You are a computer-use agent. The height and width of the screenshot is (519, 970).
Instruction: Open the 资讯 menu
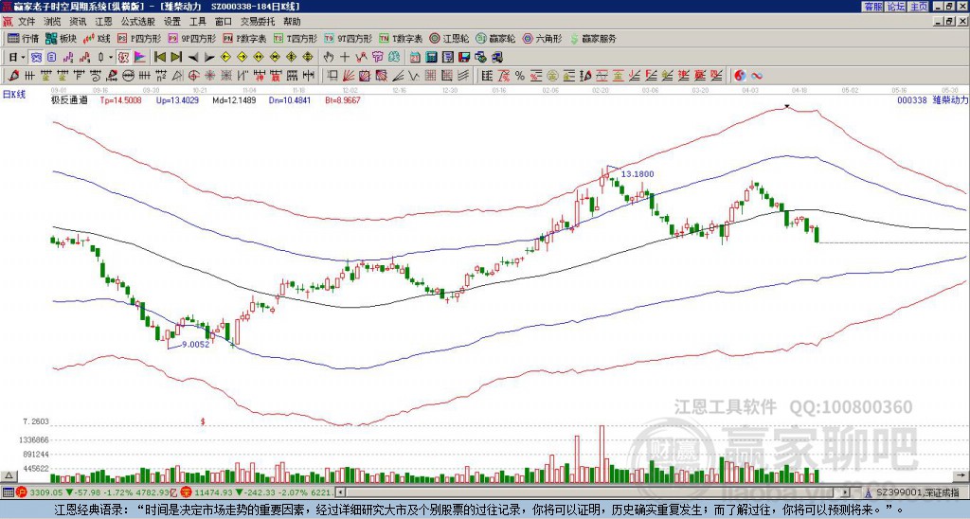coord(78,22)
